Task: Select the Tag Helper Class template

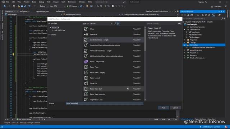Action: (x=113, y=100)
